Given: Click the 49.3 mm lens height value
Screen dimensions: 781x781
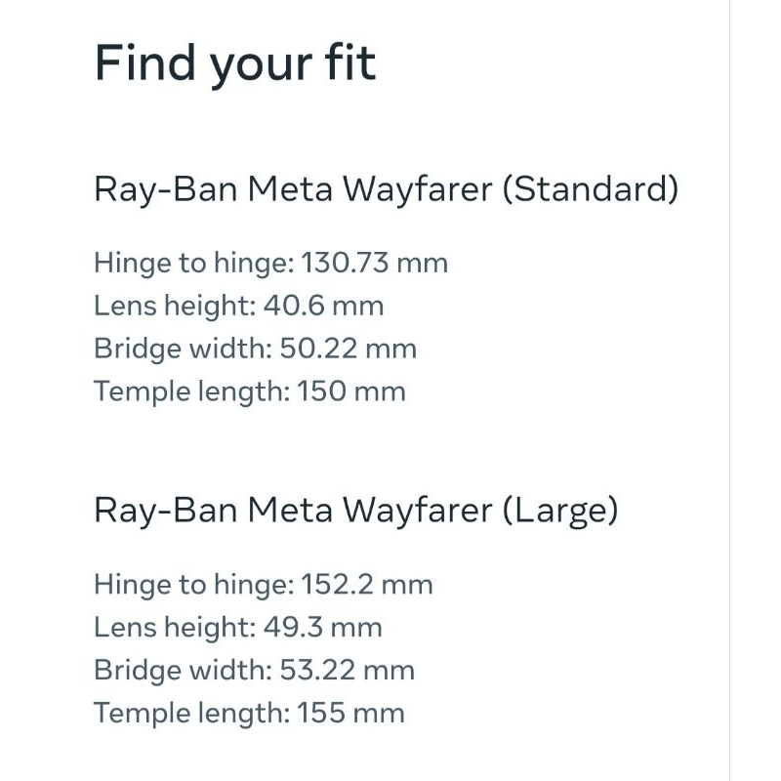Looking at the screenshot, I should (x=322, y=628).
